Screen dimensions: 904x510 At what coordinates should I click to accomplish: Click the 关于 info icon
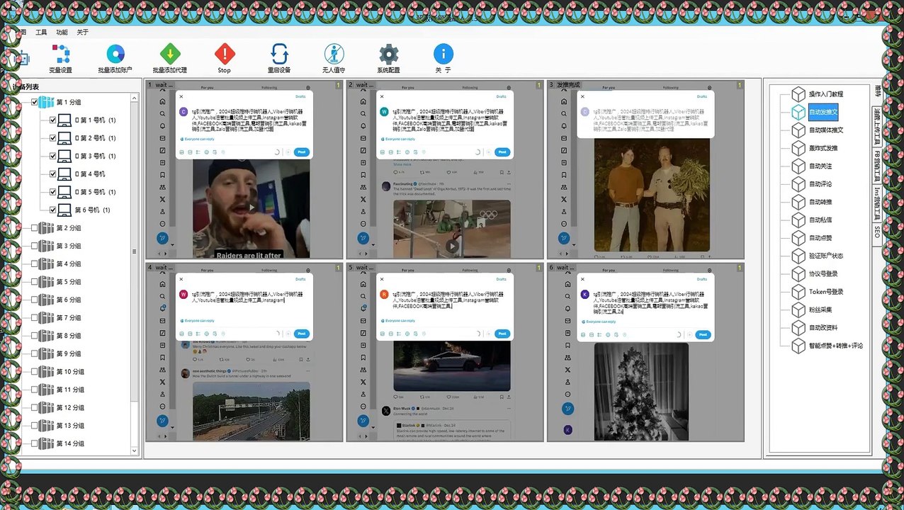[443, 54]
